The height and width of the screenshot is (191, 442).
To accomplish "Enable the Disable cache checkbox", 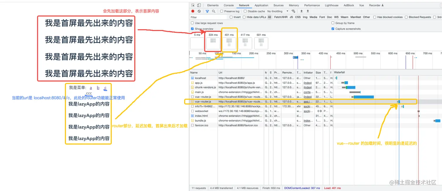I will [245, 11].
